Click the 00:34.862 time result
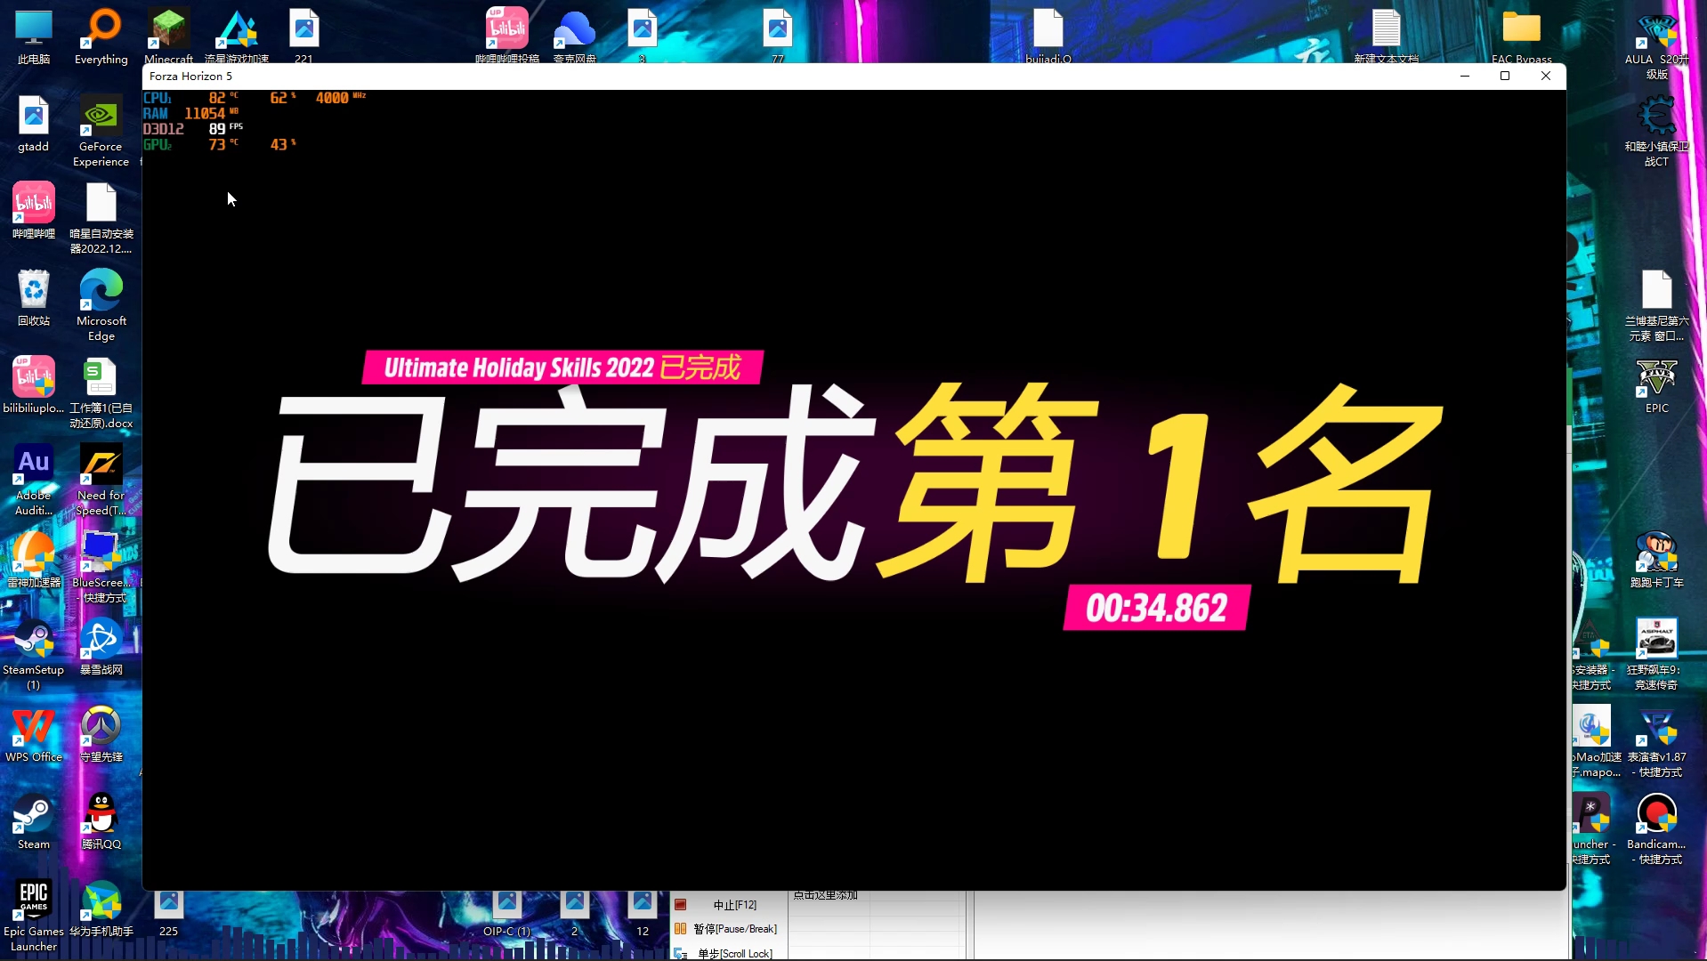The image size is (1707, 961). (1157, 608)
